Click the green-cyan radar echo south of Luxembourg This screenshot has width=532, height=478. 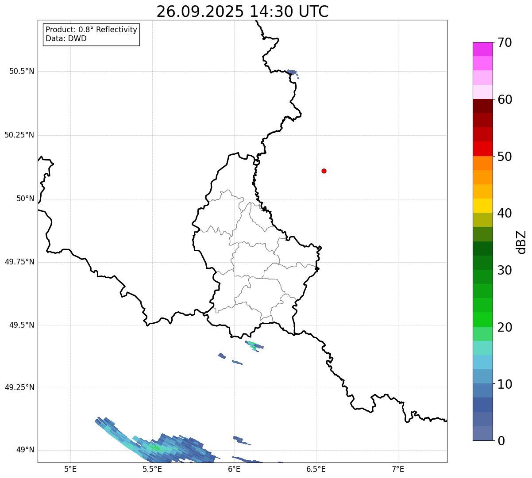[x=254, y=345]
